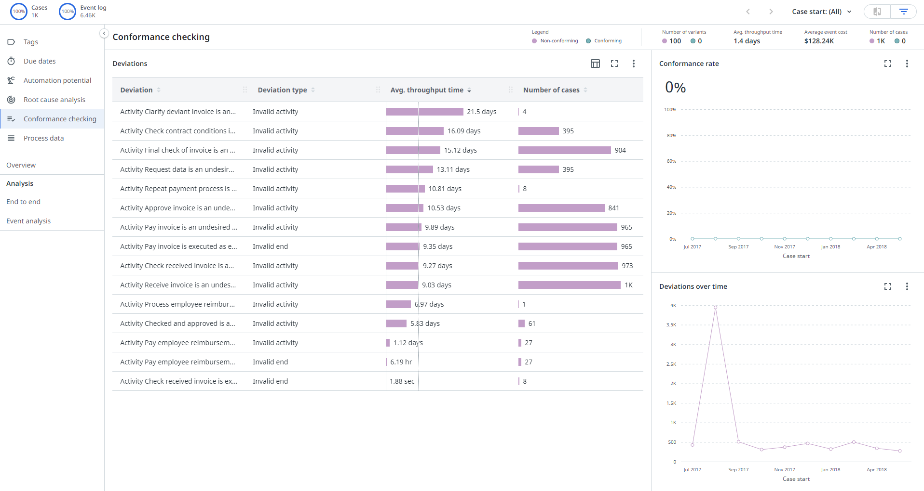Open the Case start (All) dropdown
The image size is (924, 491).
click(821, 12)
